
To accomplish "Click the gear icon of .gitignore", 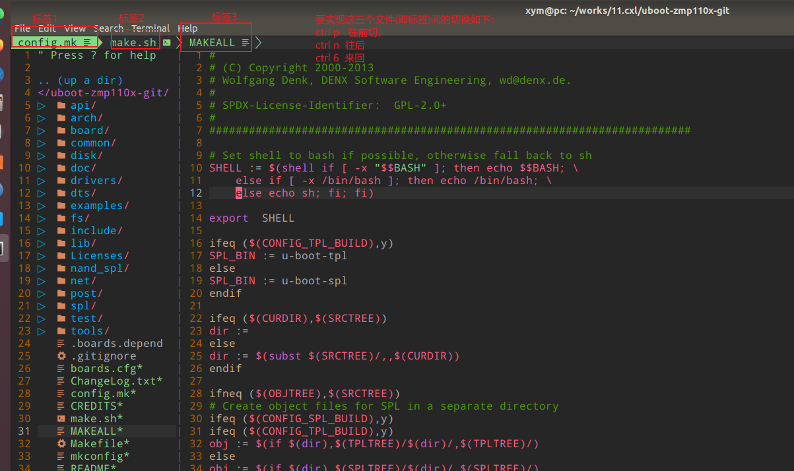I will pyautogui.click(x=61, y=356).
